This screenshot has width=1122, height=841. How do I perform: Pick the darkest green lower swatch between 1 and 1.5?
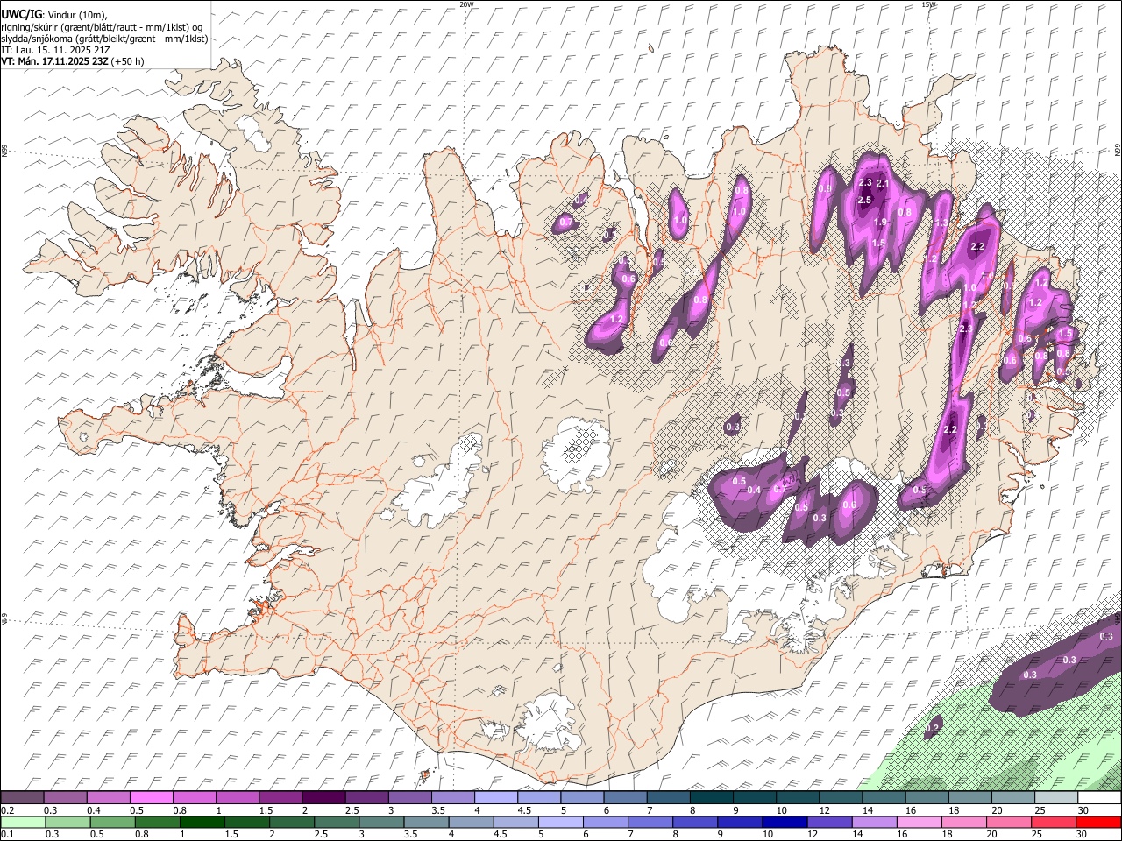(204, 823)
